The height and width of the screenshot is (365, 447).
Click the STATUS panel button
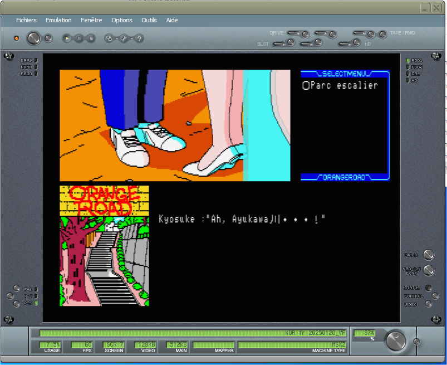pos(428,288)
